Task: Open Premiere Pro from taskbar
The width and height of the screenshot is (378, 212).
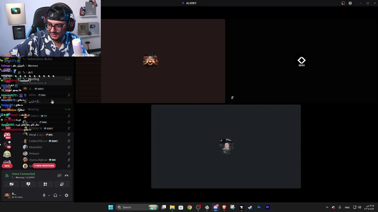Action: [x=268, y=207]
